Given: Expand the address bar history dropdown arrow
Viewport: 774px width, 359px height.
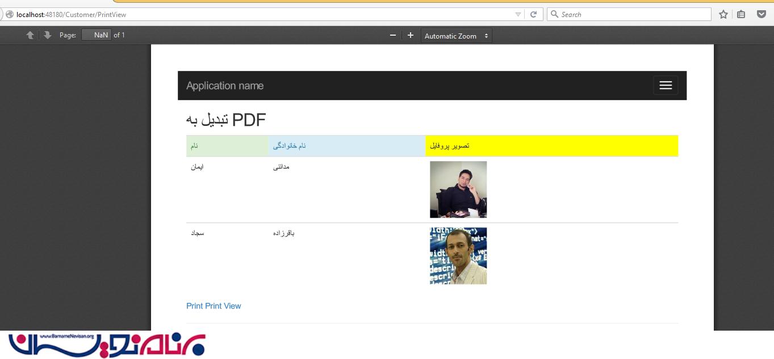Looking at the screenshot, I should pyautogui.click(x=518, y=14).
